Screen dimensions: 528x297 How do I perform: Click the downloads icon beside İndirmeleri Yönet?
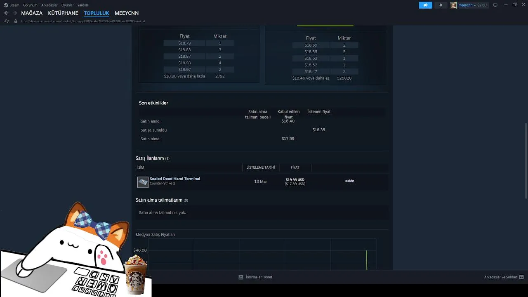coord(241,277)
